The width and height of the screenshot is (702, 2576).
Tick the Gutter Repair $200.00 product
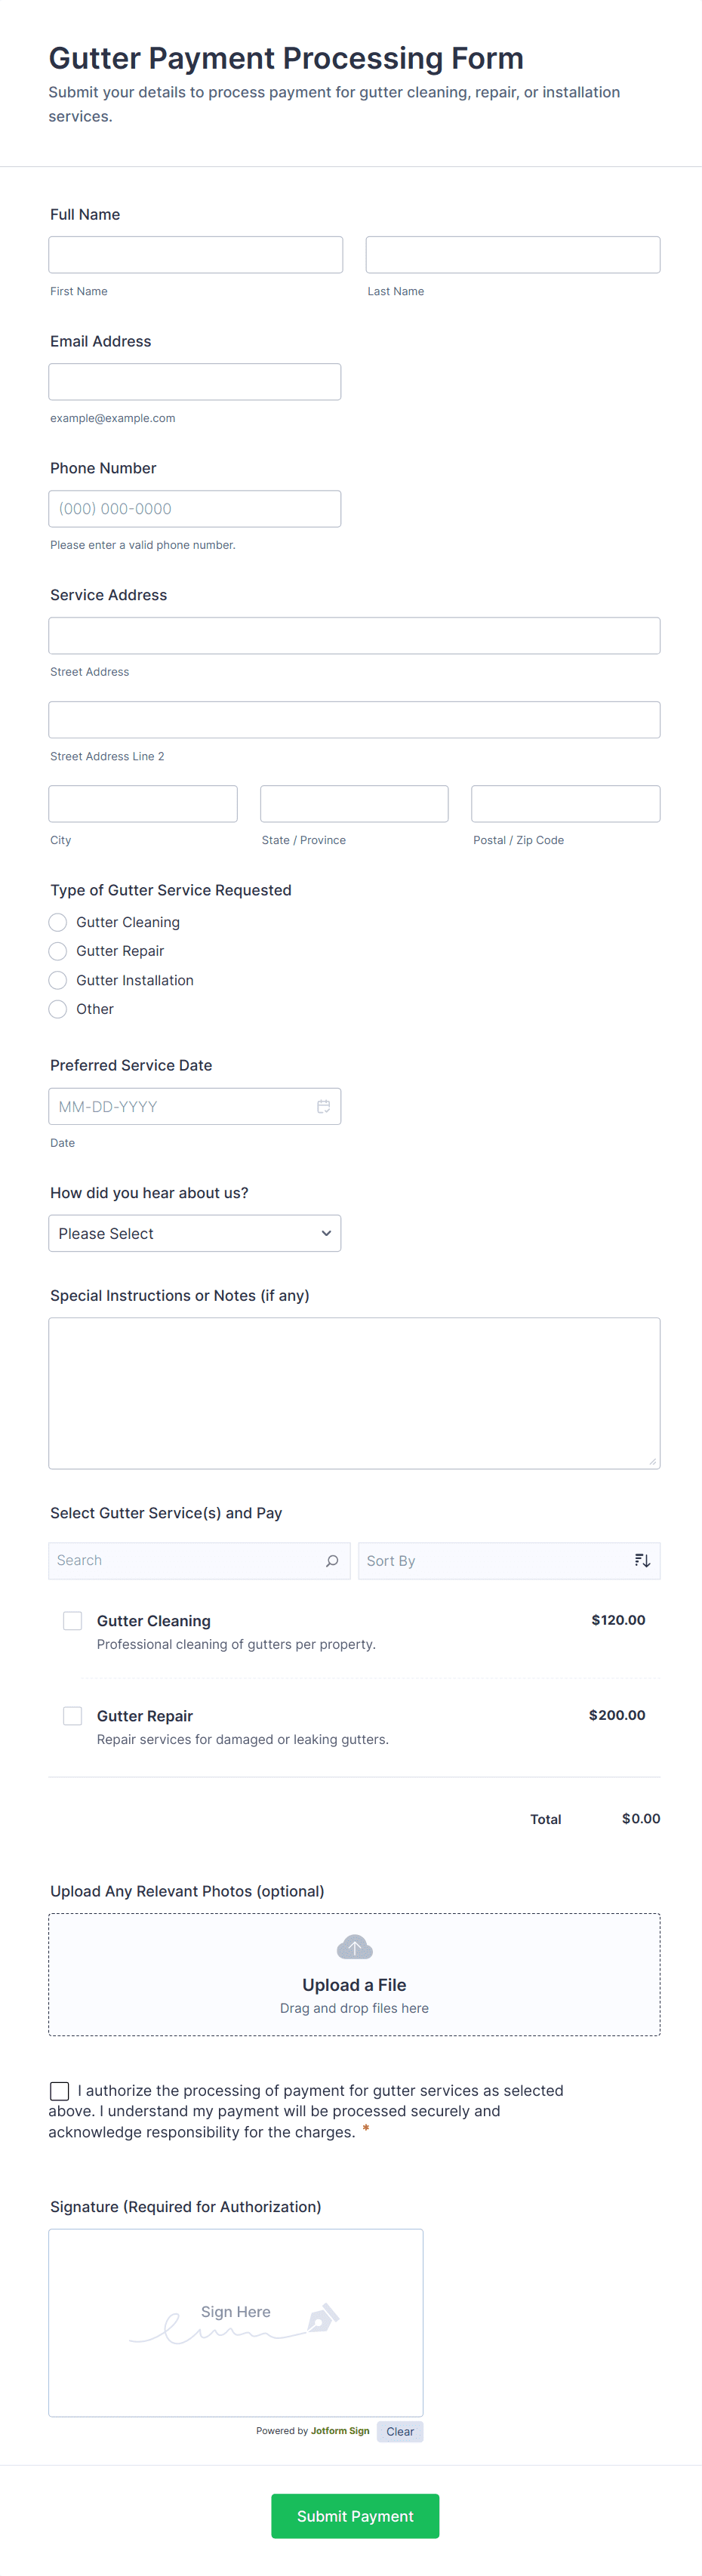(x=73, y=1715)
